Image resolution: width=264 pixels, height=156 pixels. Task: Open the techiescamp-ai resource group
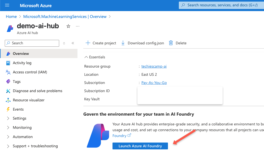coord(154,66)
